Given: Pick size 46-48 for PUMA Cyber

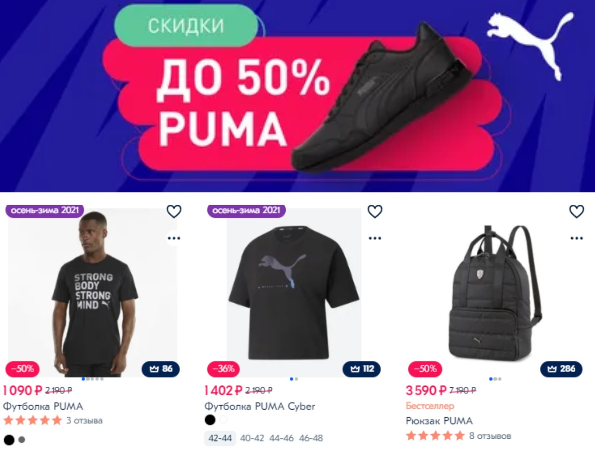Looking at the screenshot, I should click(311, 438).
